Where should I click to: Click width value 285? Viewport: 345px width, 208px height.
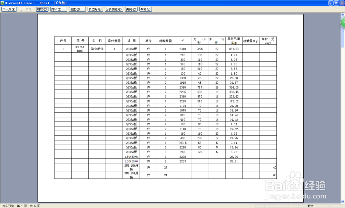pyautogui.click(x=200, y=138)
